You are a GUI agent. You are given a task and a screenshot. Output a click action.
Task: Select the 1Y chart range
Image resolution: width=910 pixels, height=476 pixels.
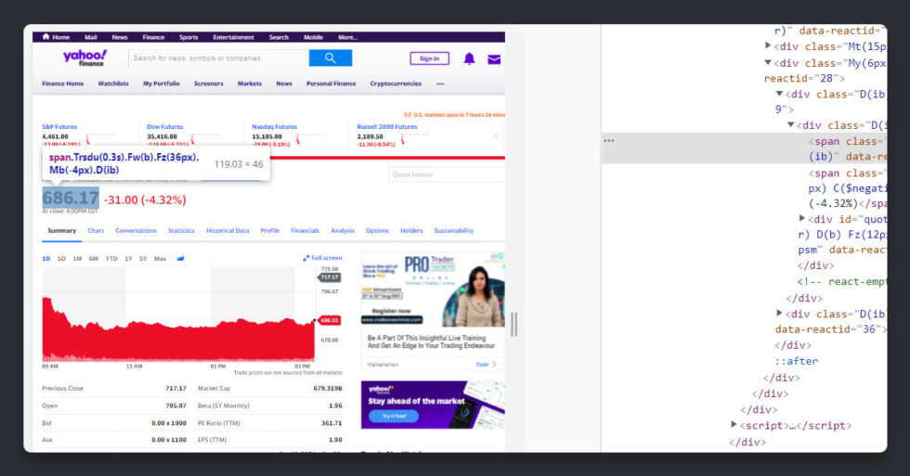point(128,259)
